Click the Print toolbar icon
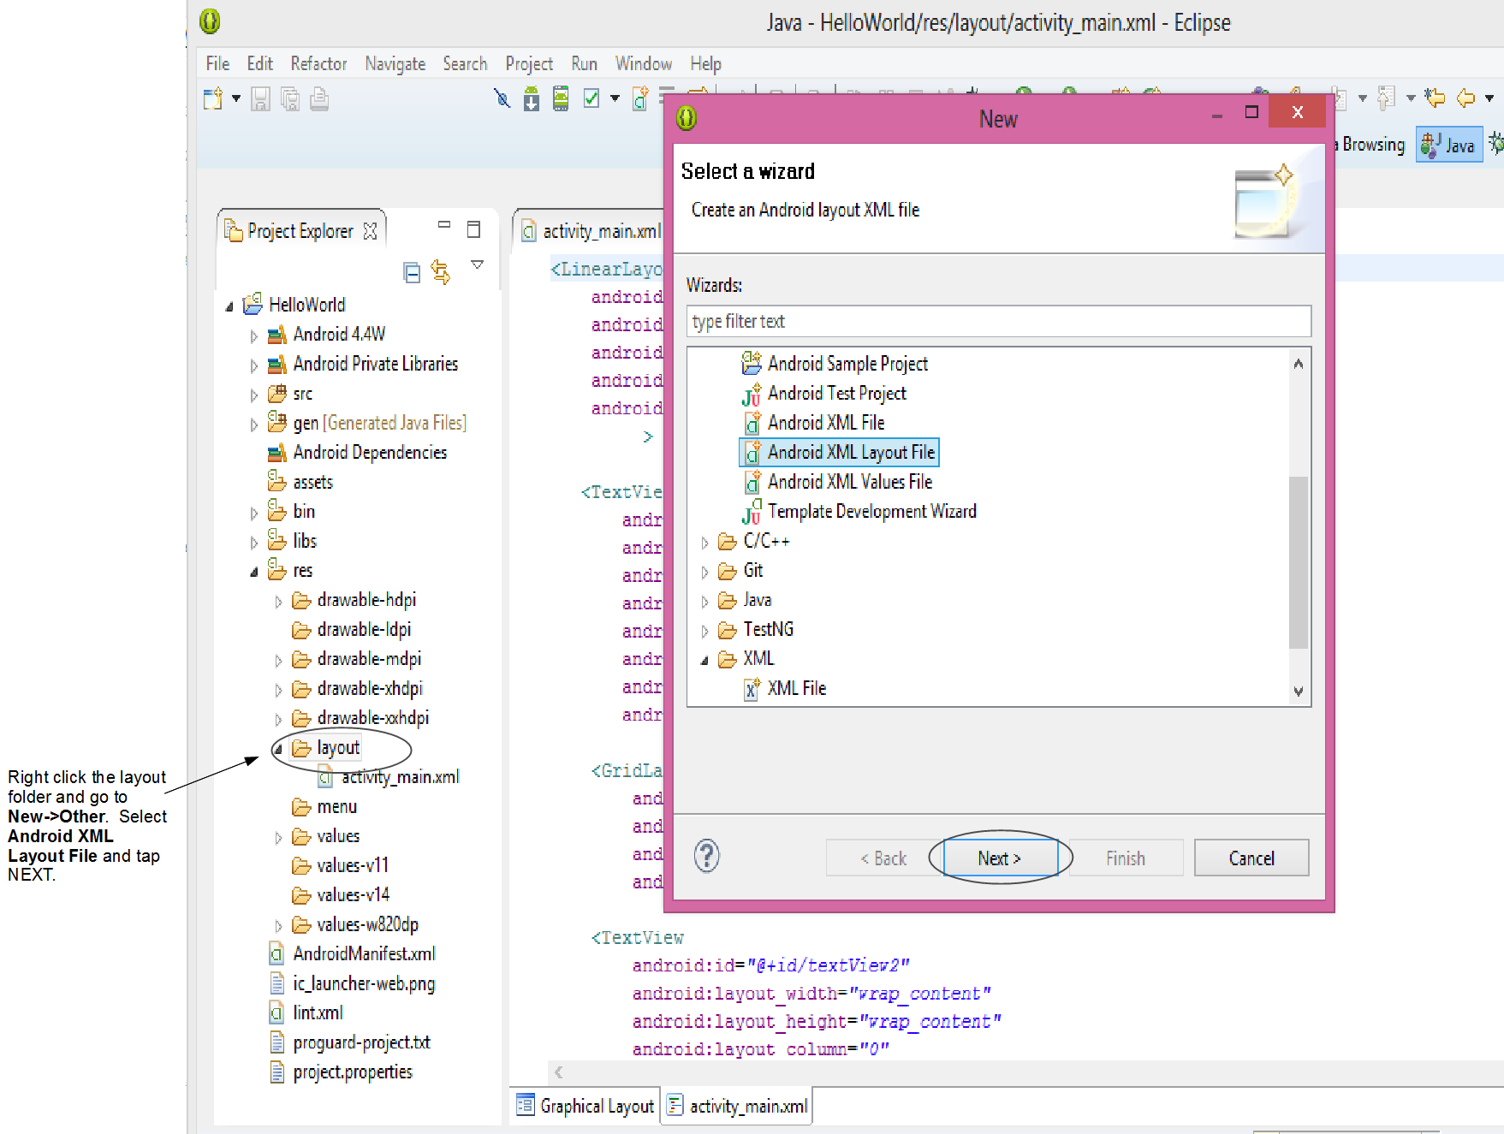The height and width of the screenshot is (1134, 1504). coord(319,99)
